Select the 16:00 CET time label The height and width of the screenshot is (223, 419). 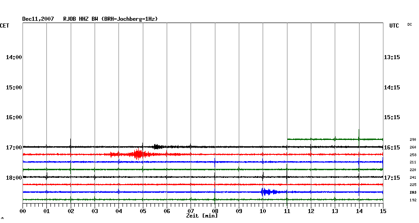[x=14, y=117]
